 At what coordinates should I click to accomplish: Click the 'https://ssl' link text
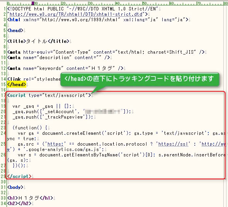coord(173,144)
